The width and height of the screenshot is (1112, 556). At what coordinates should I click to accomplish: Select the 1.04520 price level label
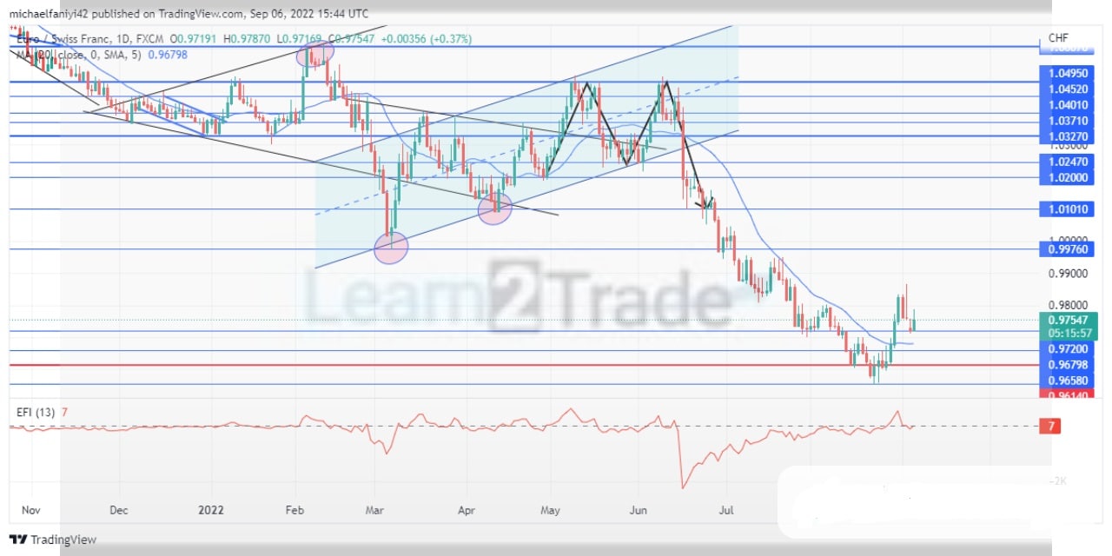click(x=1065, y=89)
